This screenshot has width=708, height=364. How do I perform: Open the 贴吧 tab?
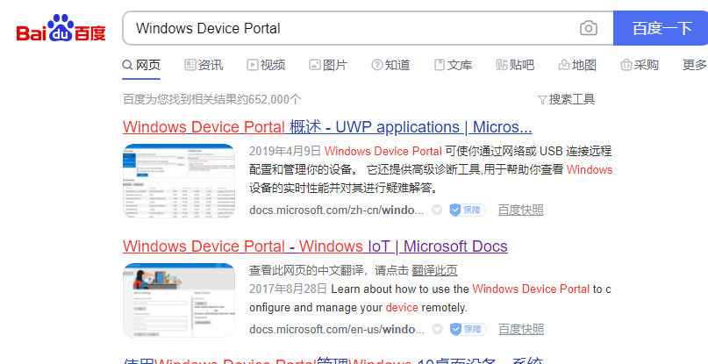coord(515,65)
